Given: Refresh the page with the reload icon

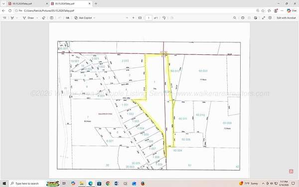Looking at the screenshot, I should pyautogui.click(x=10, y=10).
